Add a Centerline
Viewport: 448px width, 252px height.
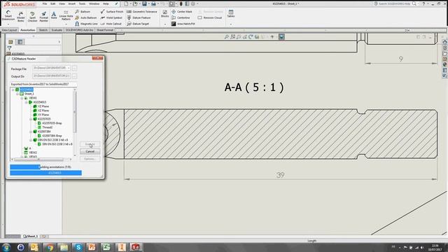tap(181, 17)
